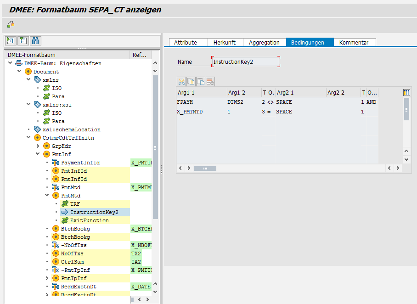Screen dimensions: 417x304
Task: Select the TRF node under PmtMtd
Action: click(x=75, y=204)
